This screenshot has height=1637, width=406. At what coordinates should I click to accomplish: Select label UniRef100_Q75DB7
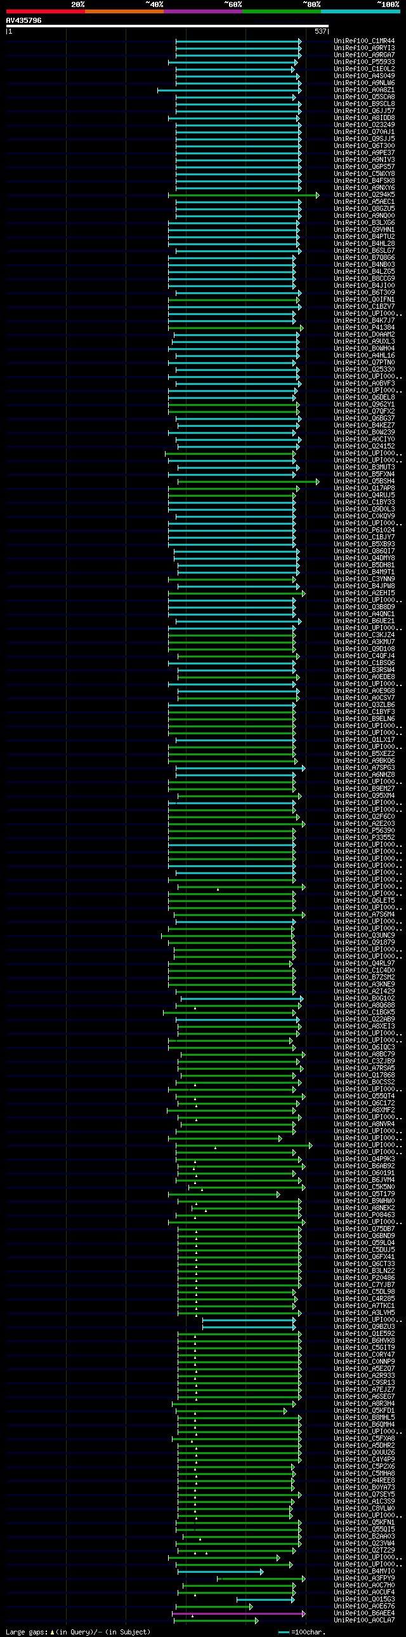click(x=364, y=1229)
